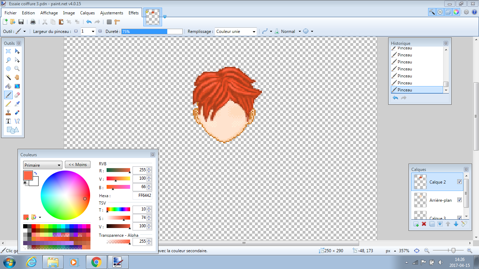Uncheck visibility of Arrière-plan layer

click(459, 200)
